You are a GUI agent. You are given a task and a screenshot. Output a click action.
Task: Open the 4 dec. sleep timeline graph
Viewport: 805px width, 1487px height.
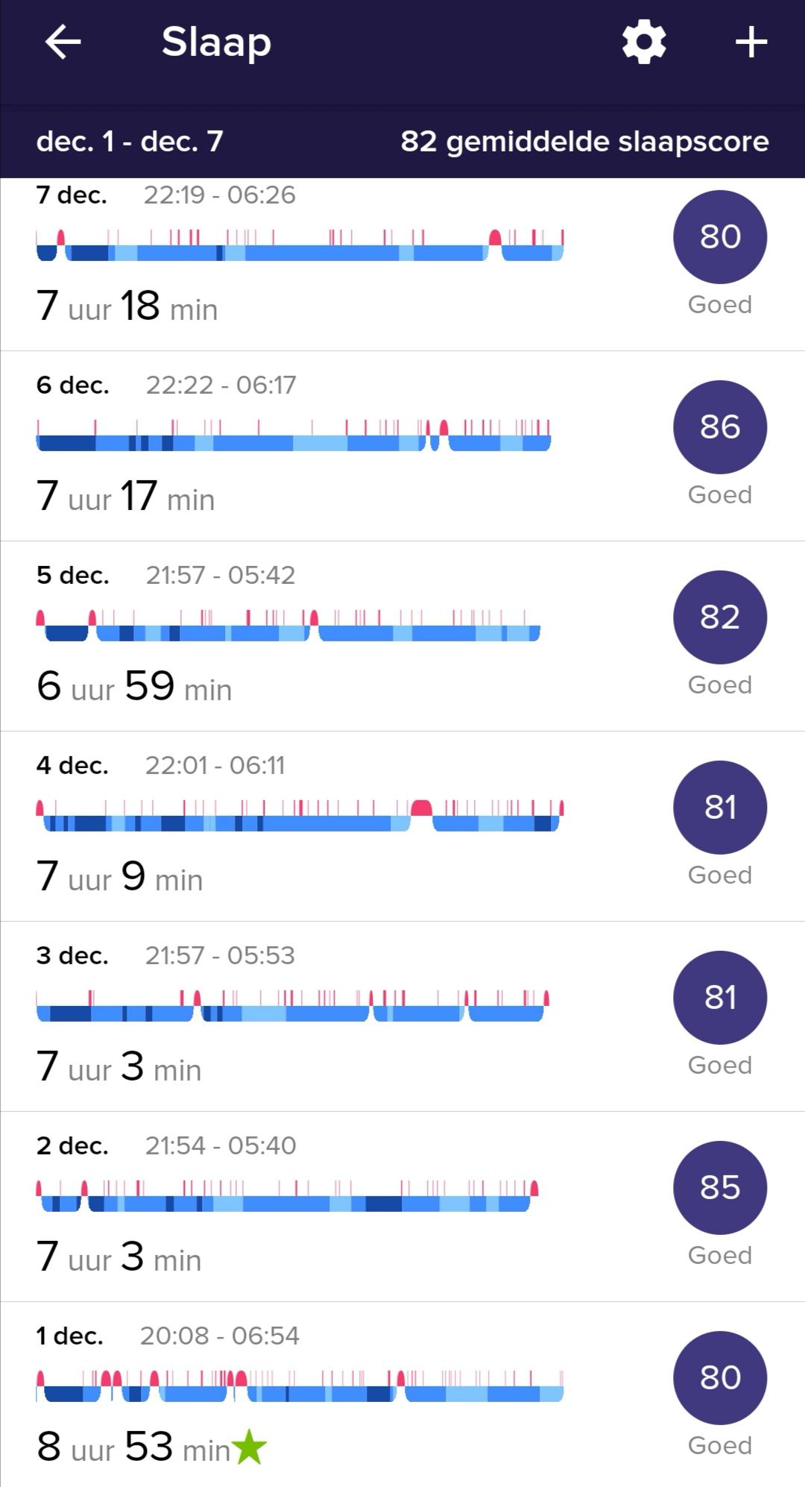point(300,816)
